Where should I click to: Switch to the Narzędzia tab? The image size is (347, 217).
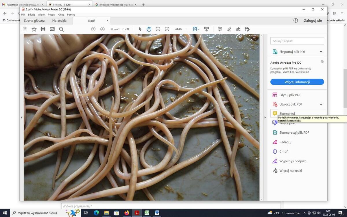pyautogui.click(x=59, y=21)
